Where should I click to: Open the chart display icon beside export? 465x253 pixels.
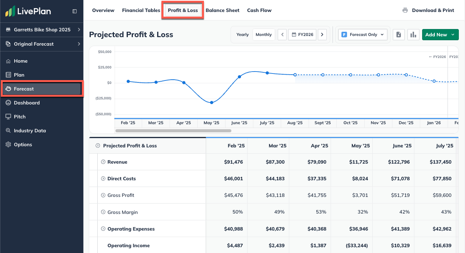[x=413, y=34]
